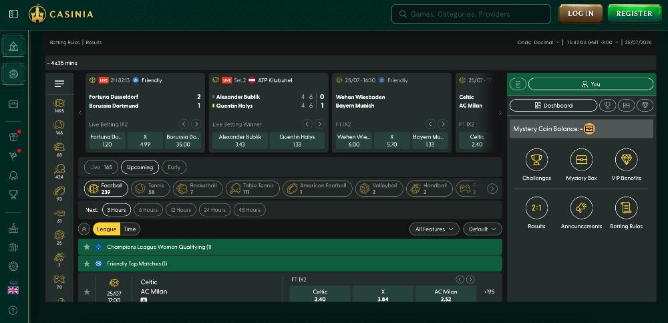Select the Football 239 category
Viewport: 668px width, 323px height.
point(106,189)
